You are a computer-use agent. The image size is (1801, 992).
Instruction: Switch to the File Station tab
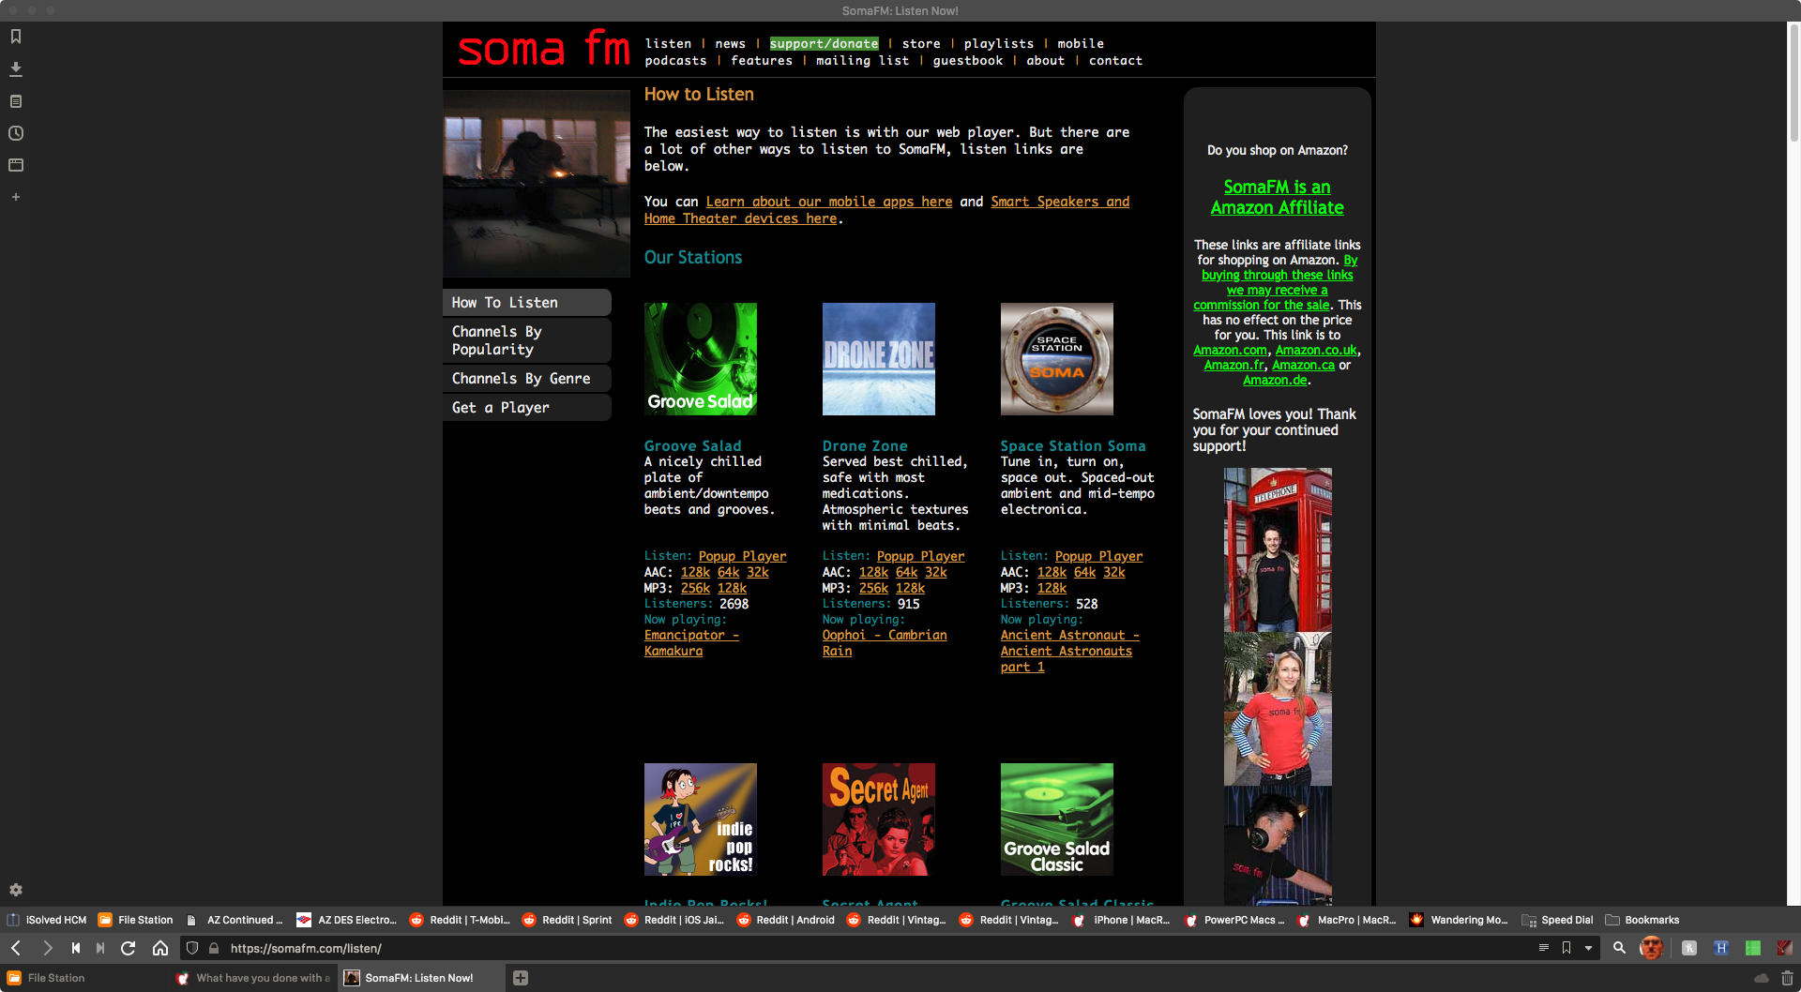[84, 978]
